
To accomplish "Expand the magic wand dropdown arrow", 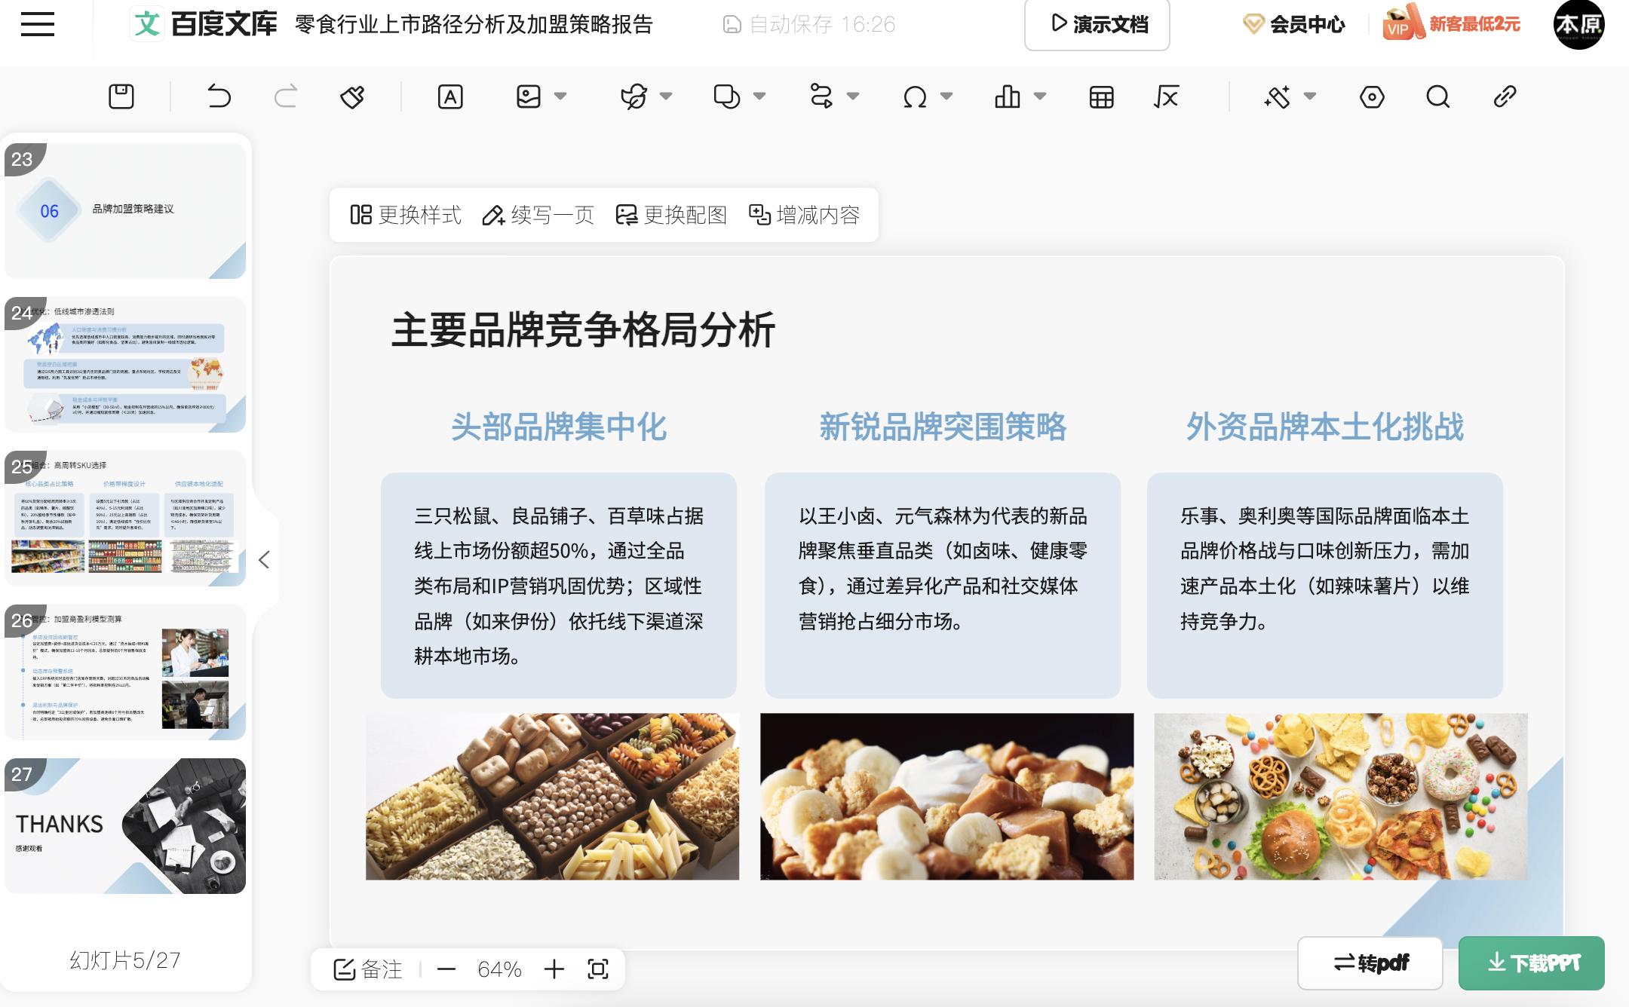I will click(1310, 96).
